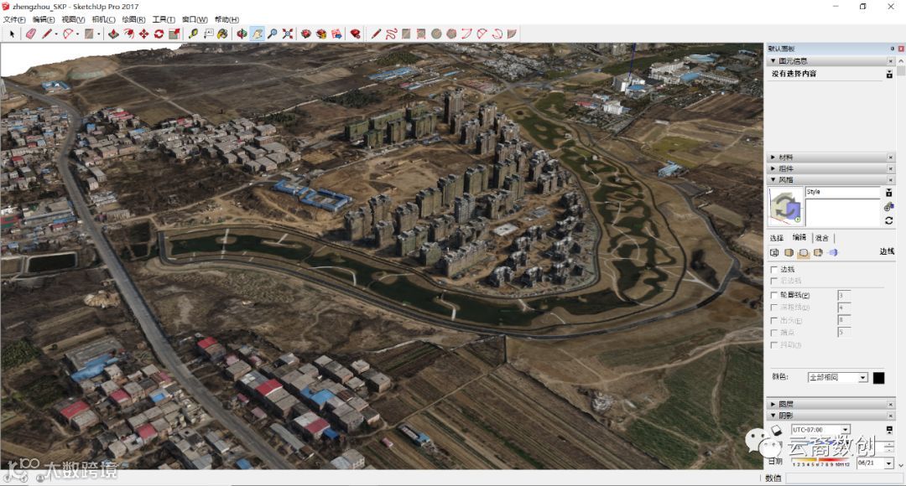Select the Freehand drawing tool
Viewport: 906px width, 486px height.
coord(391,34)
